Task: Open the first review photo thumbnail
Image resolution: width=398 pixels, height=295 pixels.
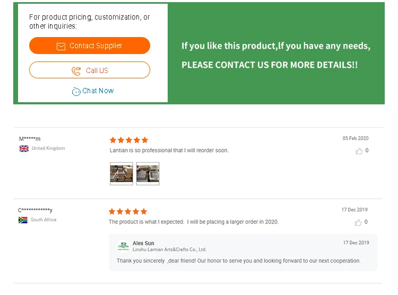Action: (121, 173)
